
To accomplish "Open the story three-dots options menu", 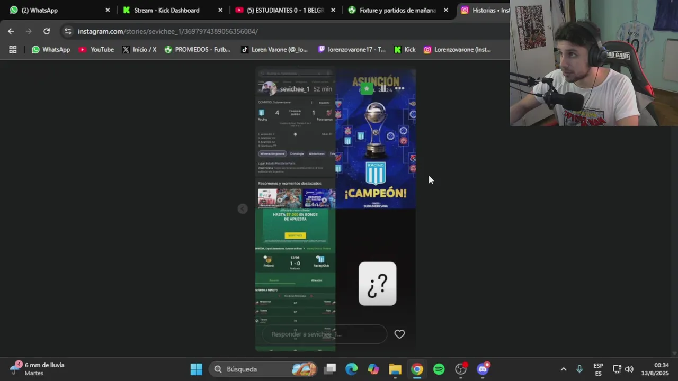I will [399, 89].
